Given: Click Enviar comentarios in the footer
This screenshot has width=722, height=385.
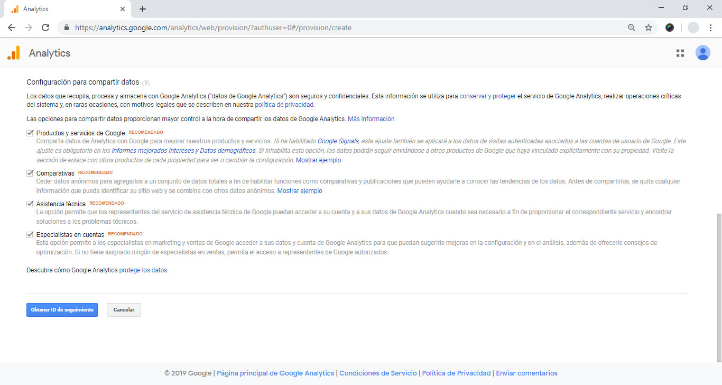Looking at the screenshot, I should click(526, 373).
